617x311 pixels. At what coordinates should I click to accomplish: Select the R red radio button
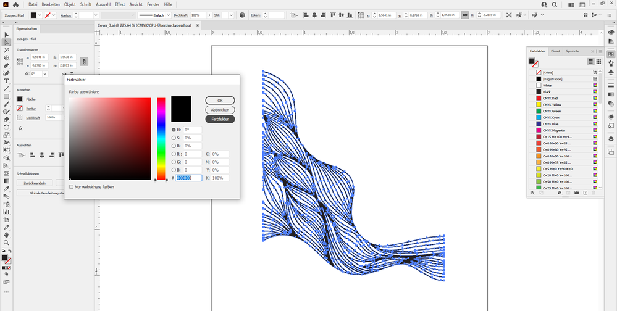tap(174, 154)
